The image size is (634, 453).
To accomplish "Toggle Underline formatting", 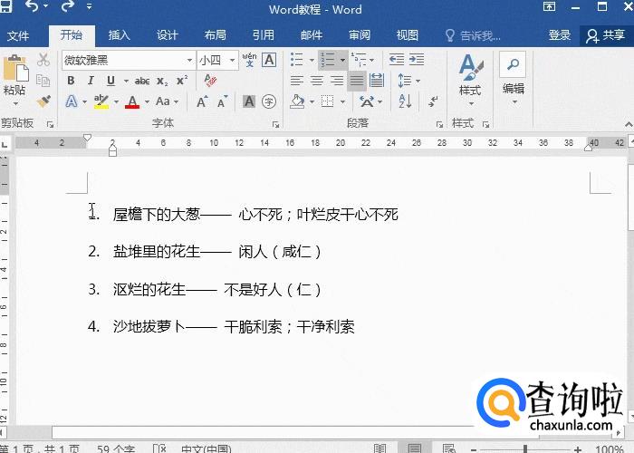I will [x=110, y=81].
